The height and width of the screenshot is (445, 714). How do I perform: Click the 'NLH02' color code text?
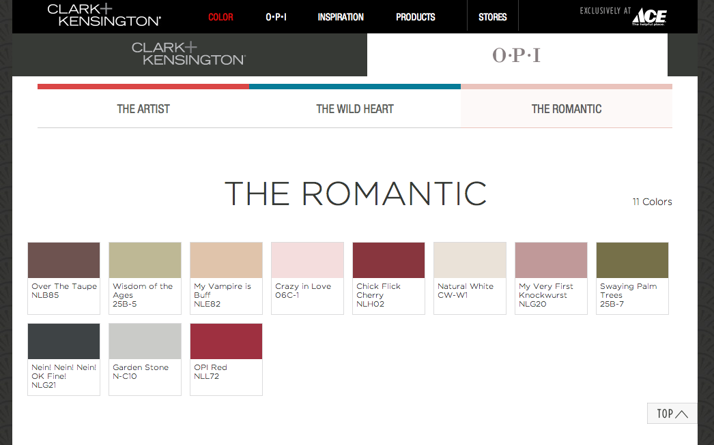(x=370, y=304)
